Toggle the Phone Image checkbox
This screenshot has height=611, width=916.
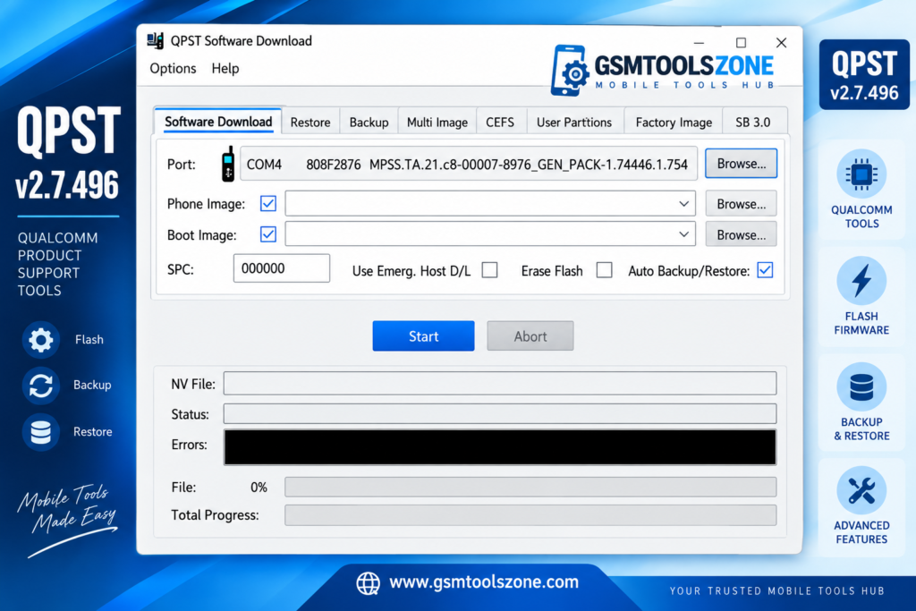(268, 203)
